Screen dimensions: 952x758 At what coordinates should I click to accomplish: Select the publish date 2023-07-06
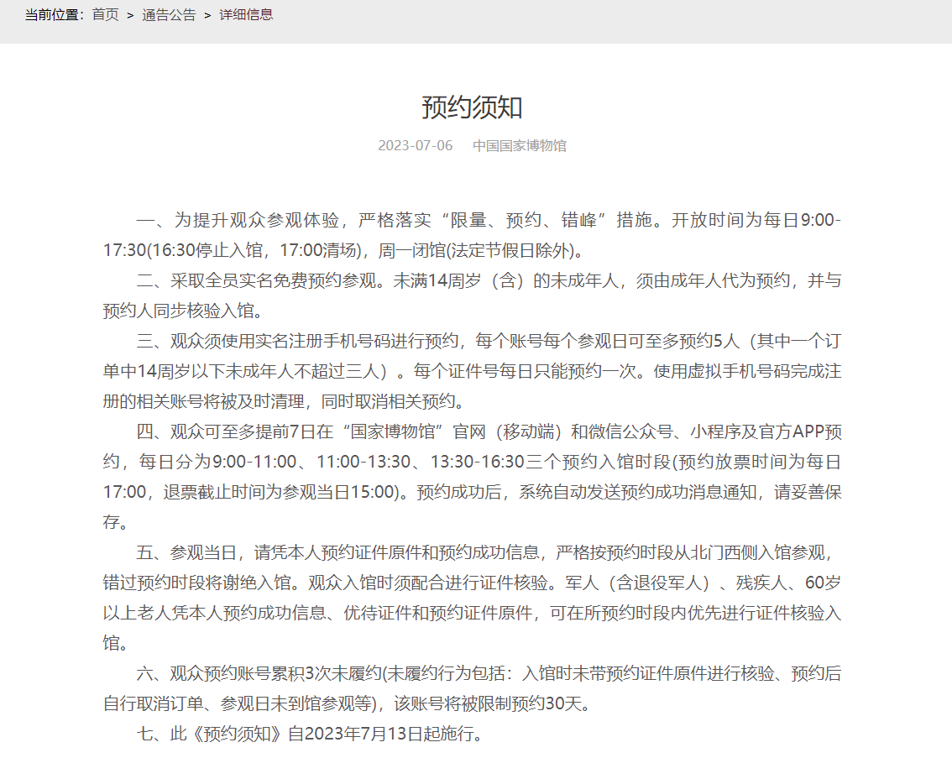pyautogui.click(x=416, y=146)
